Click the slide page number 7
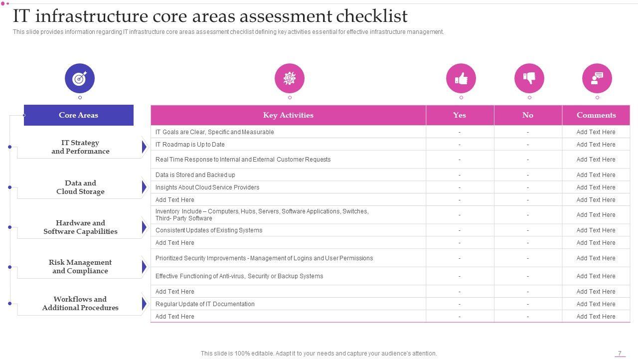The image size is (638, 359). point(620,353)
